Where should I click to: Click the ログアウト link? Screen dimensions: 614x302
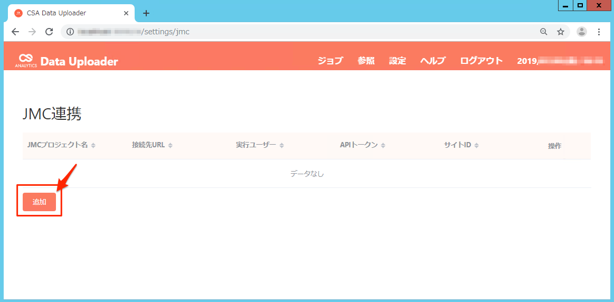(481, 61)
